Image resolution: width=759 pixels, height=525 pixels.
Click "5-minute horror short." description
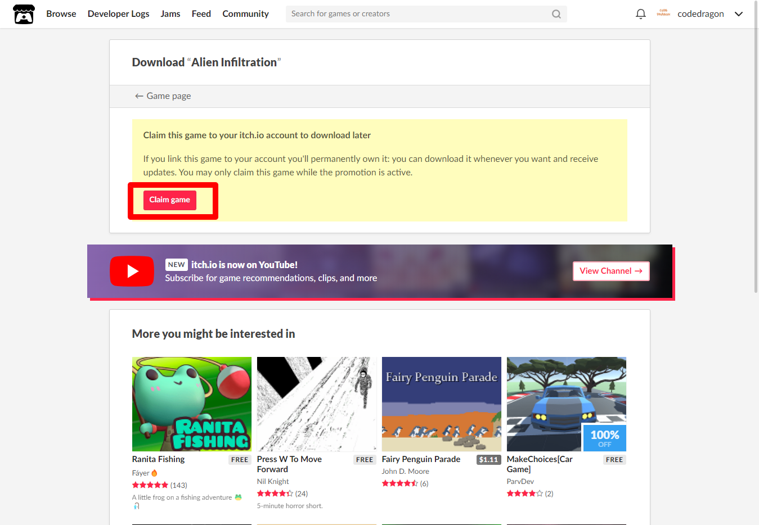click(290, 506)
